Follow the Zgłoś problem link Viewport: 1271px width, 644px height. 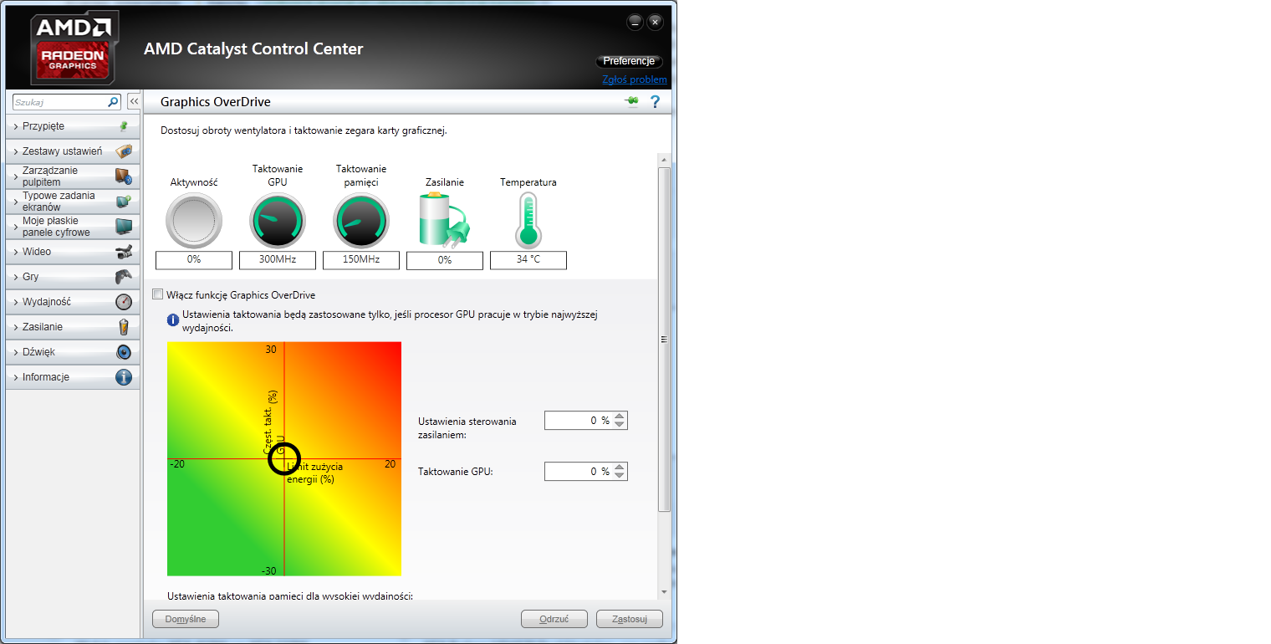coord(635,79)
